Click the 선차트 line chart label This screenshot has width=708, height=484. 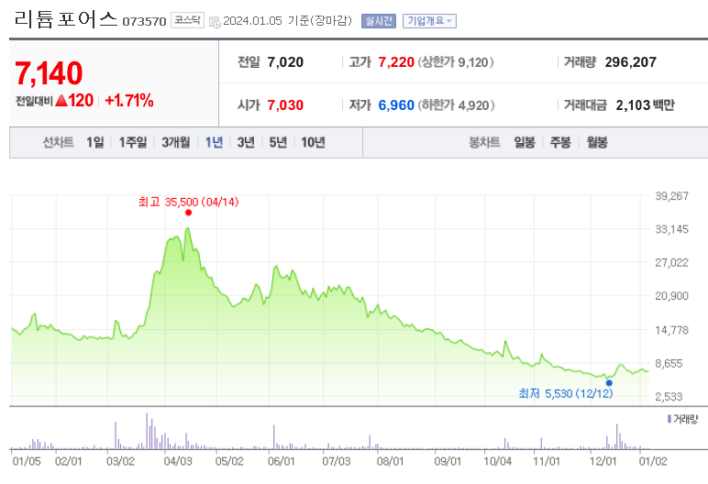point(59,143)
